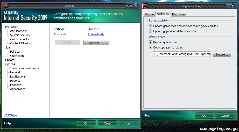Click the Standard settings value text

93,29
